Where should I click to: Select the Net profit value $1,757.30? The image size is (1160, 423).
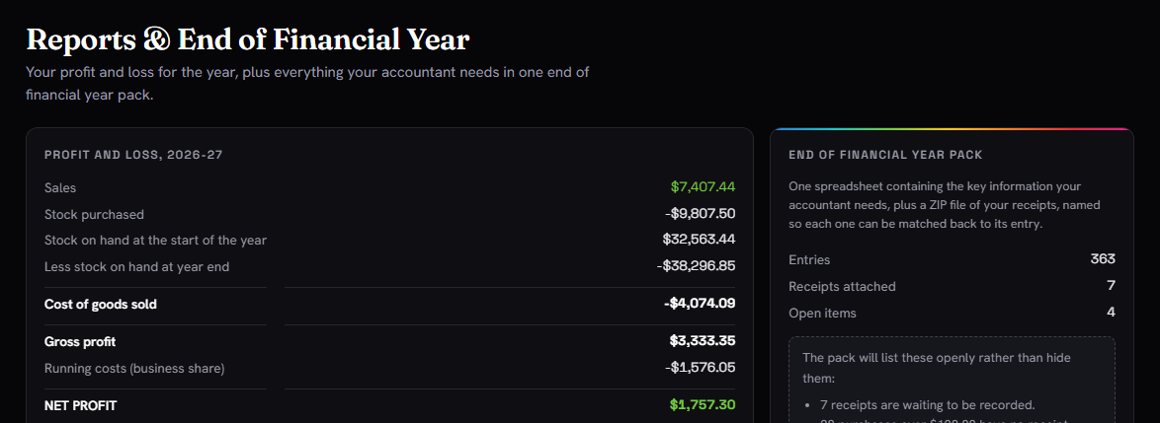tap(703, 405)
